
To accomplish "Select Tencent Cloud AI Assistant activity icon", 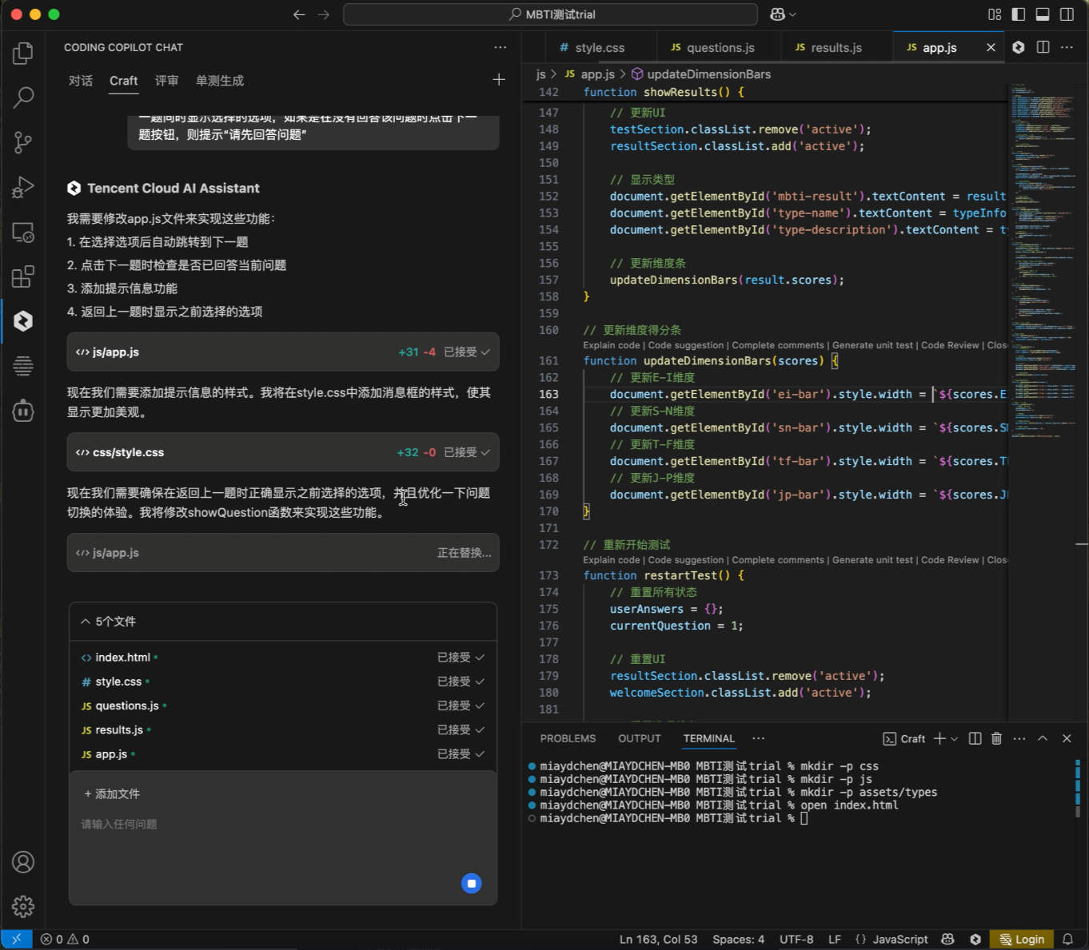I will coord(23,321).
